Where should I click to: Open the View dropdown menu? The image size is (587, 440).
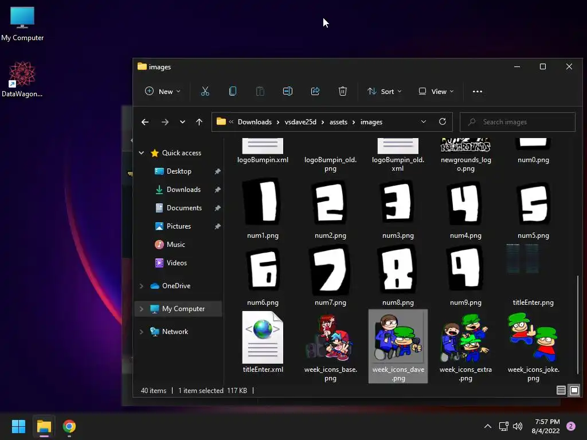point(436,91)
